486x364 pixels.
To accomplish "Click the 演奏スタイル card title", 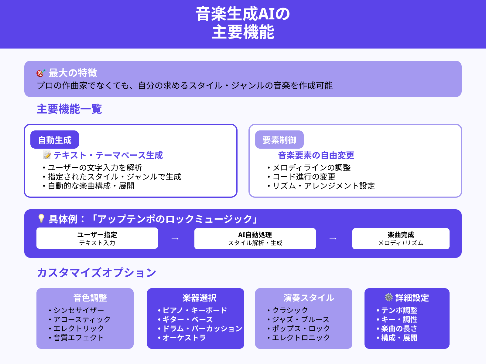I will coord(309,298).
